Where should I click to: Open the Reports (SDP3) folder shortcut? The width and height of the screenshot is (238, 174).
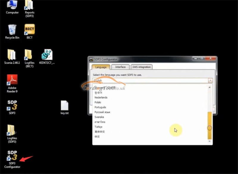click(29, 9)
